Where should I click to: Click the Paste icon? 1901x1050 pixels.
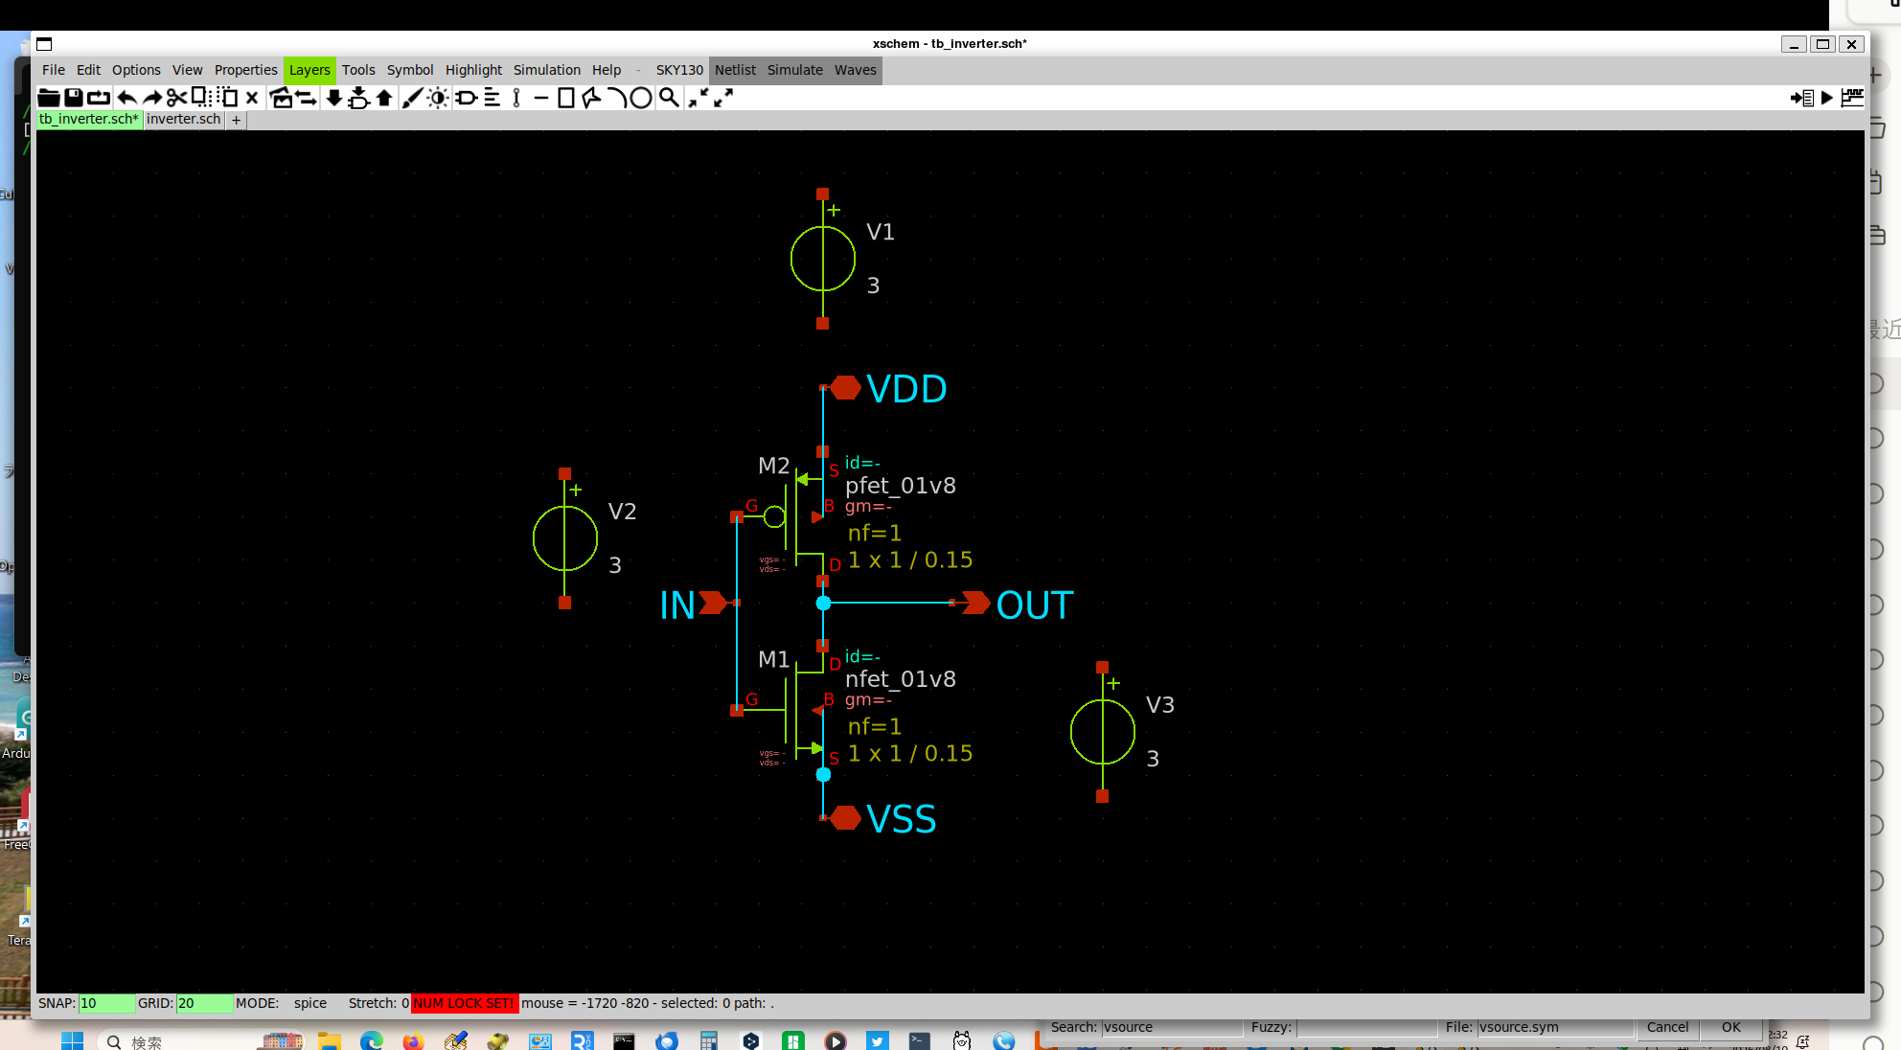click(227, 97)
